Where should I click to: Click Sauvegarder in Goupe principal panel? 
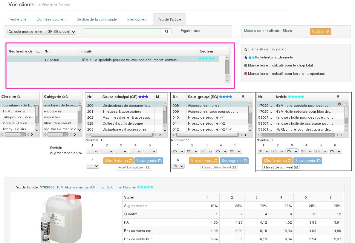(x=149, y=161)
